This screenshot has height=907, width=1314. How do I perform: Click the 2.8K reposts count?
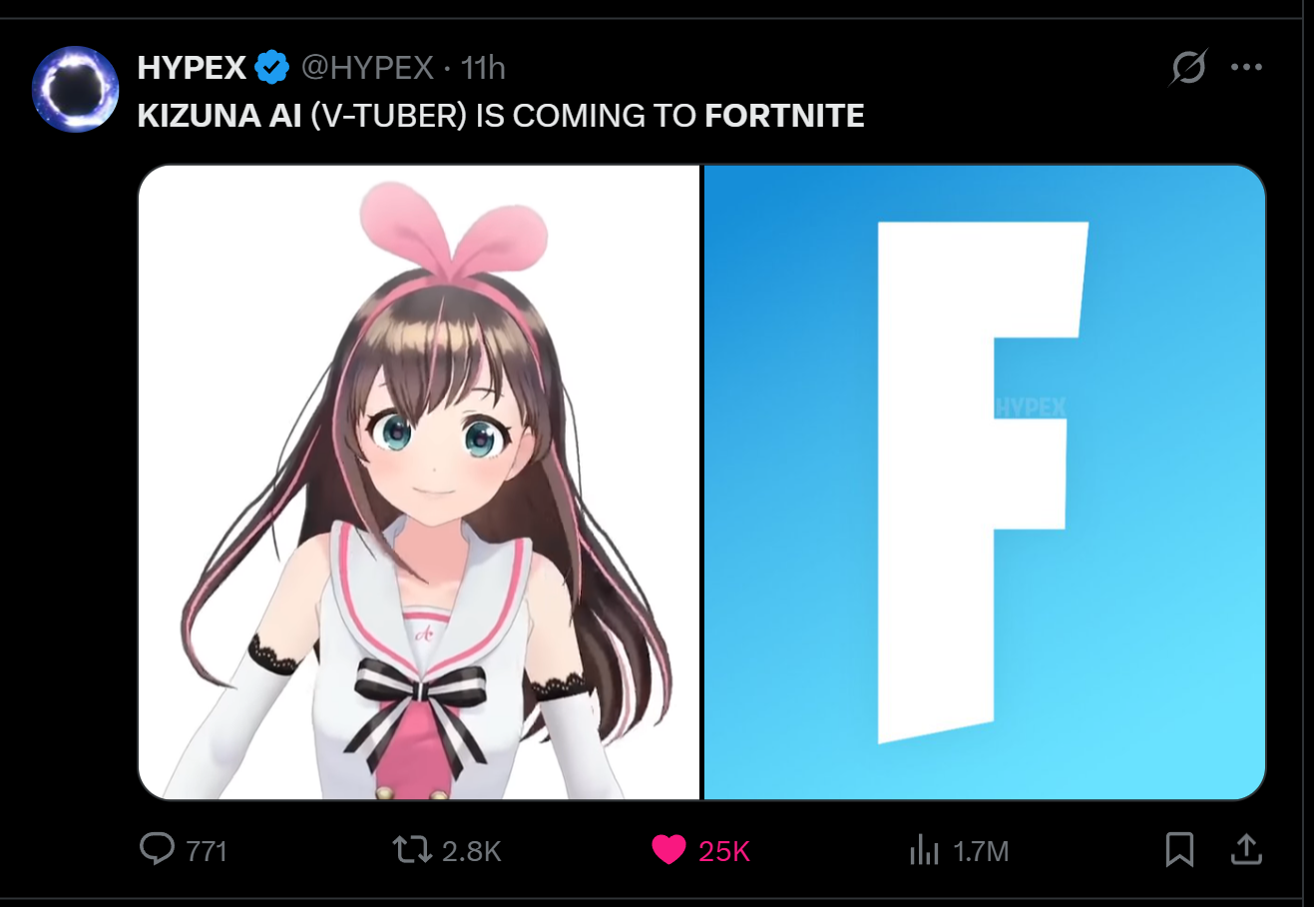click(471, 851)
